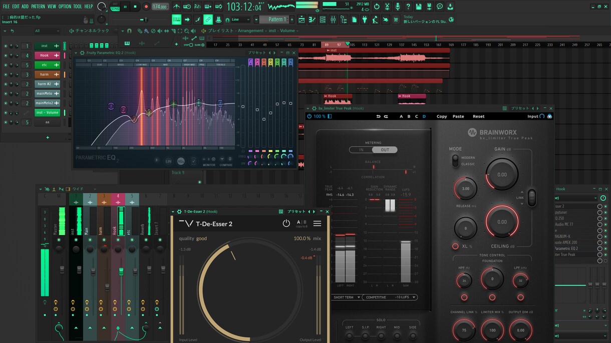Click Reset in bx_limiter toolbar
This screenshot has height=343, width=611.
479,116
